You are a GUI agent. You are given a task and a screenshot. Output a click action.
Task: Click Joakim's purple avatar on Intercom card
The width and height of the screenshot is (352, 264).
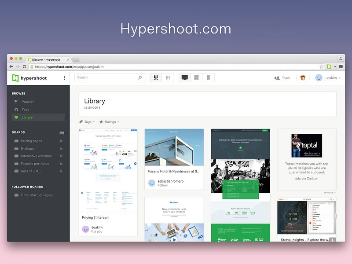pyautogui.click(x=85, y=229)
